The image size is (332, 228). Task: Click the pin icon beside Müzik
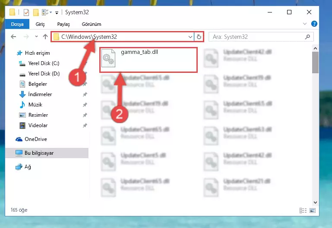pyautogui.click(x=85, y=105)
